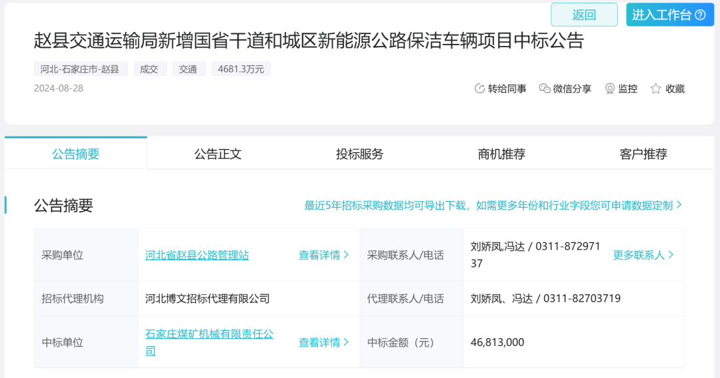Open the 客户推荐 tab
720x378 pixels.
point(643,154)
